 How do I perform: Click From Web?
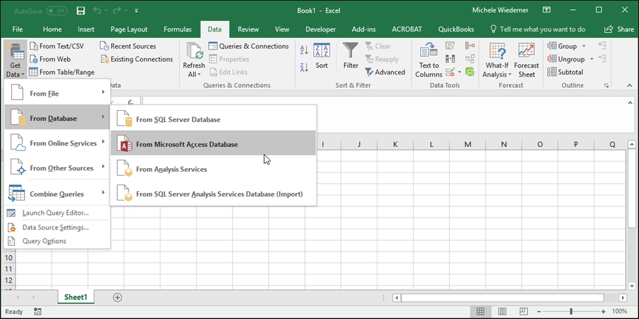[50, 59]
